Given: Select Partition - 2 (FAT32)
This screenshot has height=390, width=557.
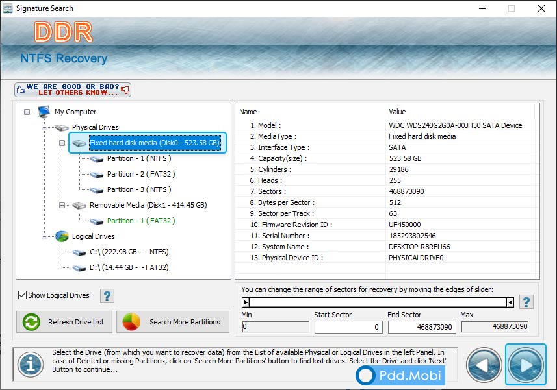Looking at the screenshot, I should coord(141,174).
